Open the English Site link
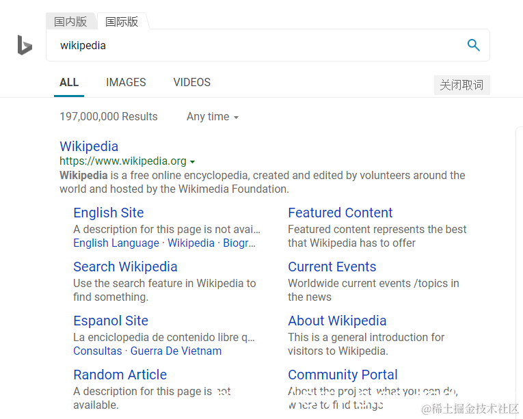Screen dimensions: 523x419 coord(109,213)
